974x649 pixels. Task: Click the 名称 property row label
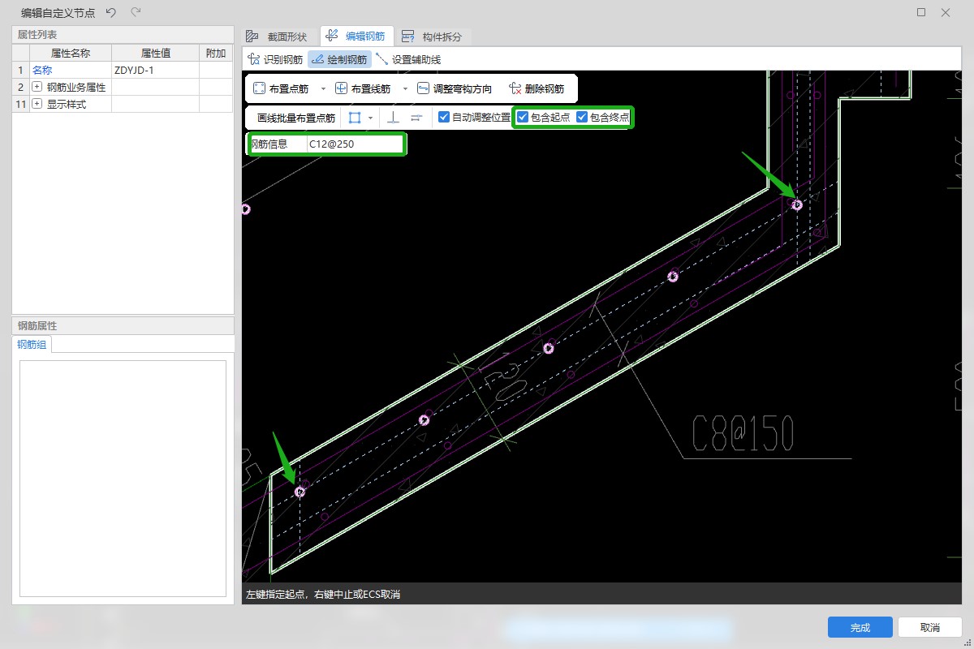pos(42,71)
